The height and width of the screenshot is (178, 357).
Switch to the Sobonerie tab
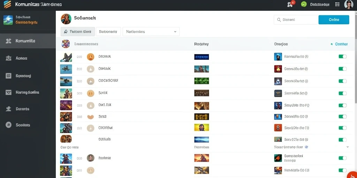click(108, 32)
